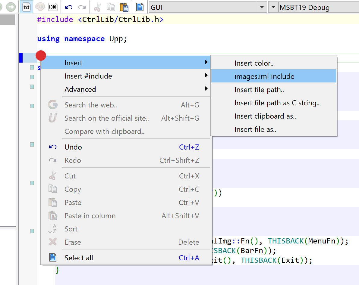The image size is (359, 285).
Task: Choose Insert file path as C string..
Action: pos(277,103)
